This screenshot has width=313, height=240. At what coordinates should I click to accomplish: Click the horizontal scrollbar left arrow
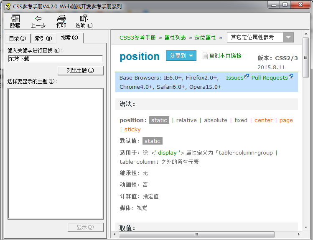115,234
